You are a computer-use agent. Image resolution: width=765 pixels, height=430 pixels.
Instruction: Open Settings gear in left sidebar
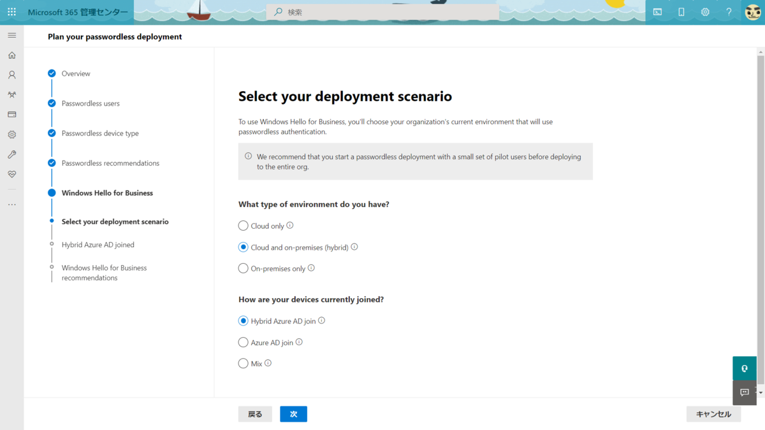[11, 134]
